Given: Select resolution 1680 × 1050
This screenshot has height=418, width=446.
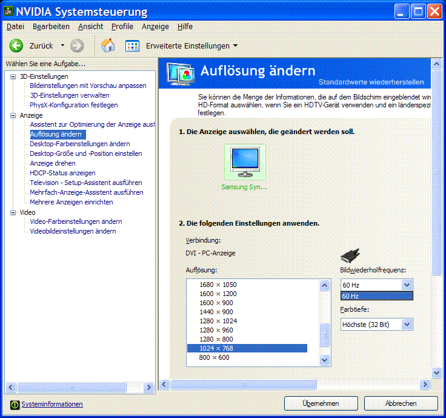Looking at the screenshot, I should click(x=218, y=285).
